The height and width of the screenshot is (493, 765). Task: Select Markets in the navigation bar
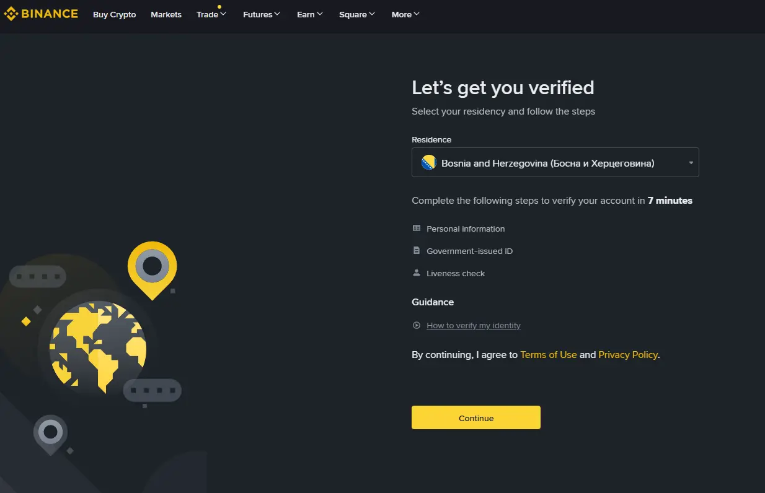pyautogui.click(x=166, y=14)
